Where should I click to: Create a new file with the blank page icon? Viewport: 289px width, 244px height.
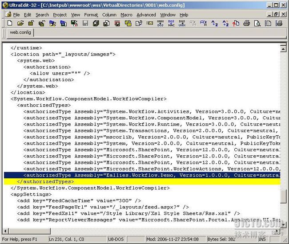tap(10, 24)
